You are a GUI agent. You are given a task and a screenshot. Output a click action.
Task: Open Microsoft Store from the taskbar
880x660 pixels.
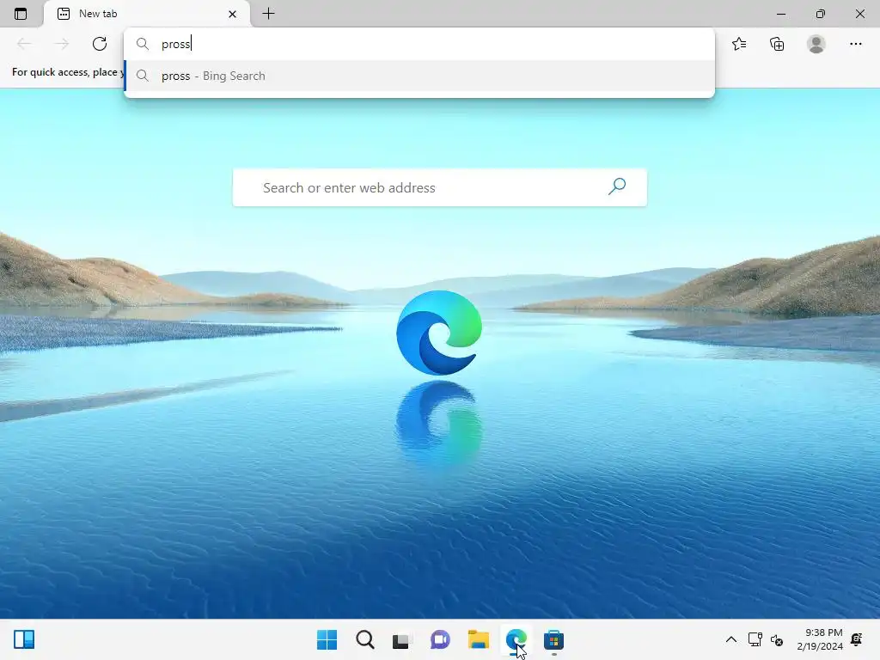(x=553, y=639)
